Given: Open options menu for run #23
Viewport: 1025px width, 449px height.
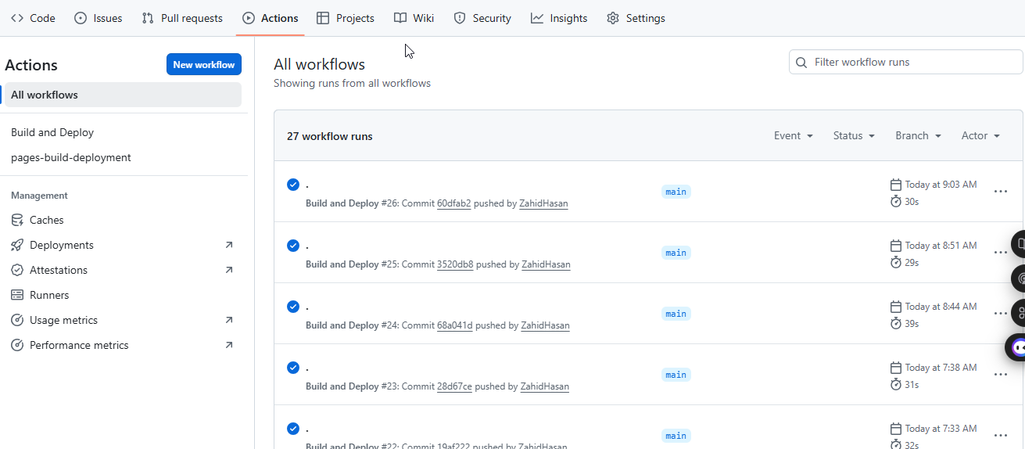Looking at the screenshot, I should pyautogui.click(x=1000, y=375).
